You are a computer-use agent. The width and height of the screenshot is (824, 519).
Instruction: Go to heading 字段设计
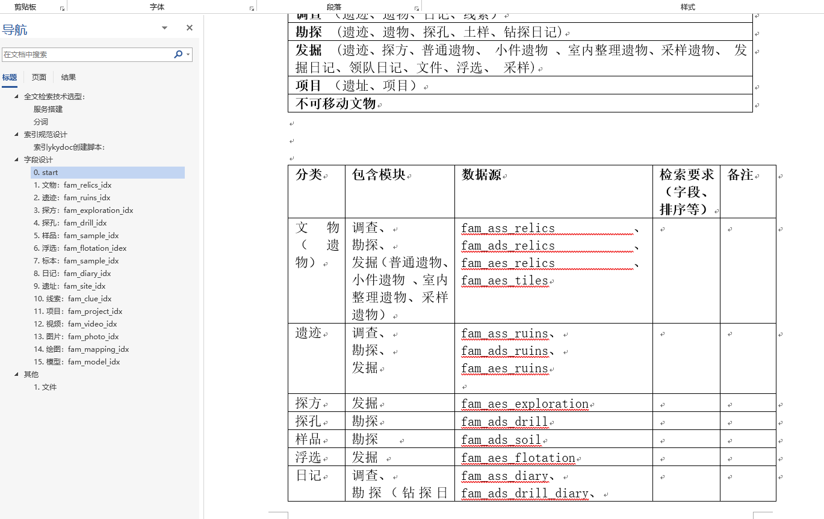point(39,159)
